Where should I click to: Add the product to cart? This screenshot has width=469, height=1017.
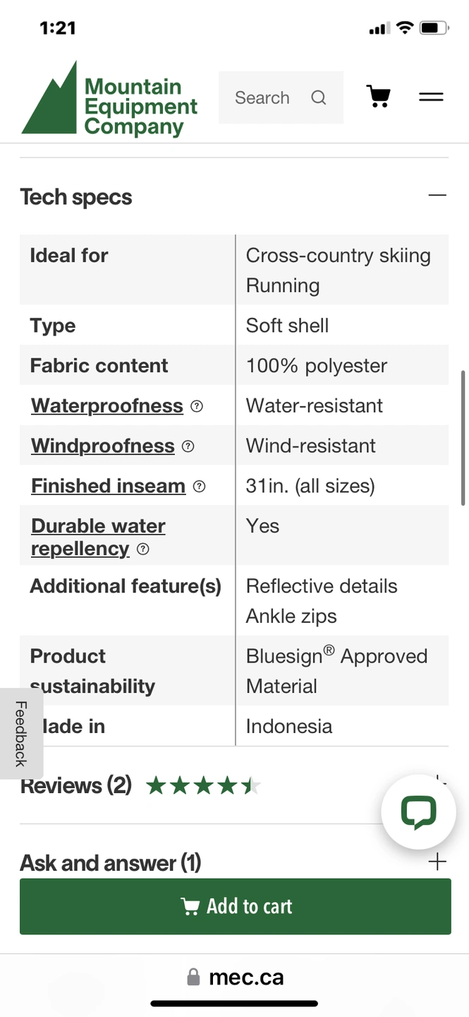tap(236, 906)
